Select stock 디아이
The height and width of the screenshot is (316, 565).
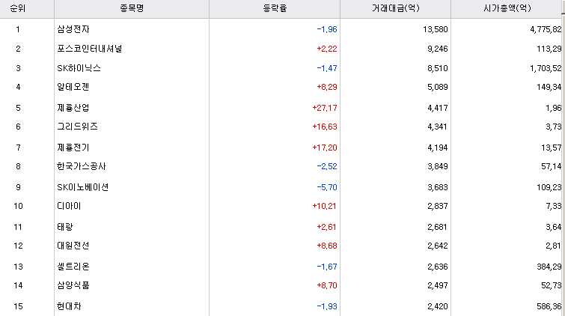(69, 206)
